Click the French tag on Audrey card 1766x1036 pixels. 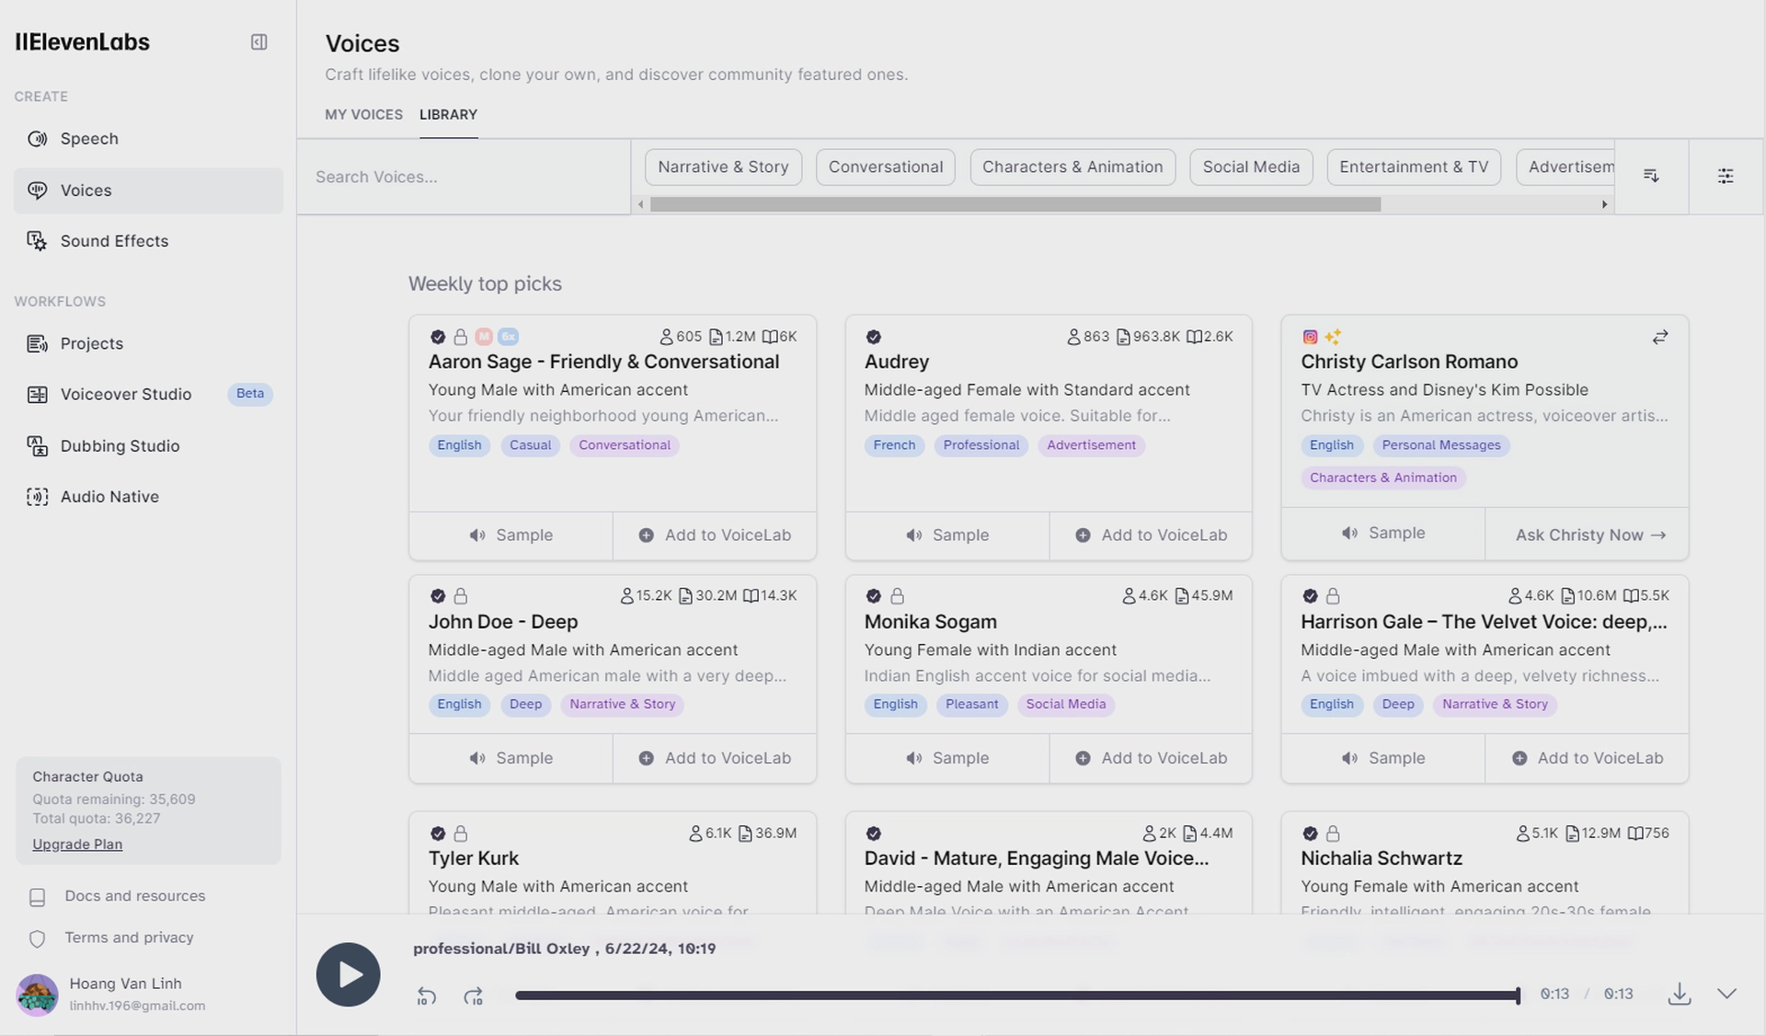894,445
